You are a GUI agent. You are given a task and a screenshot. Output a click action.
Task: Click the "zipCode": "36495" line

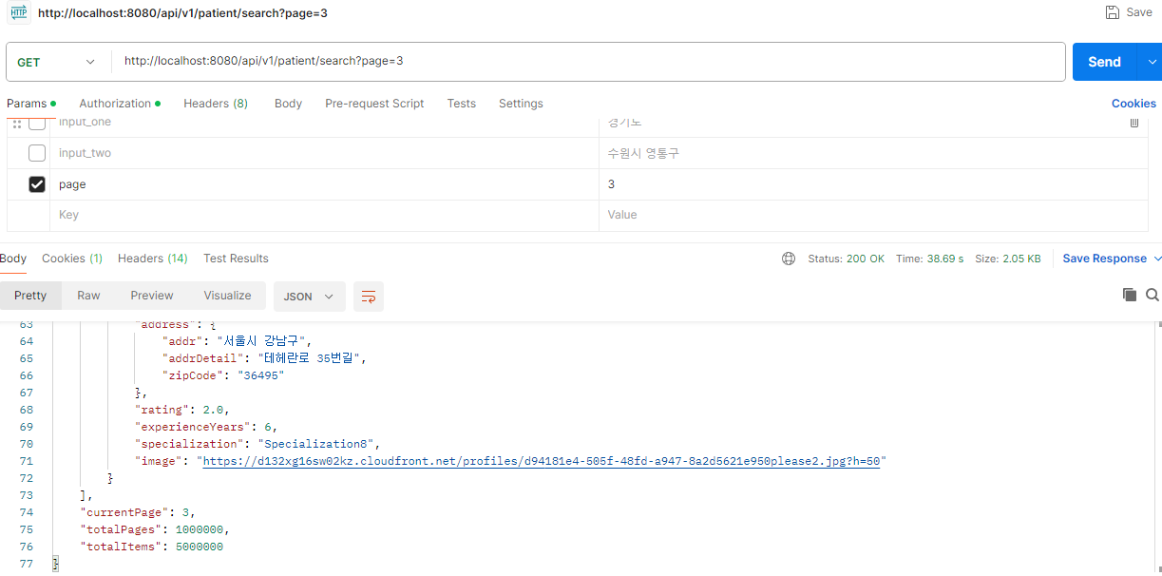[x=223, y=375]
